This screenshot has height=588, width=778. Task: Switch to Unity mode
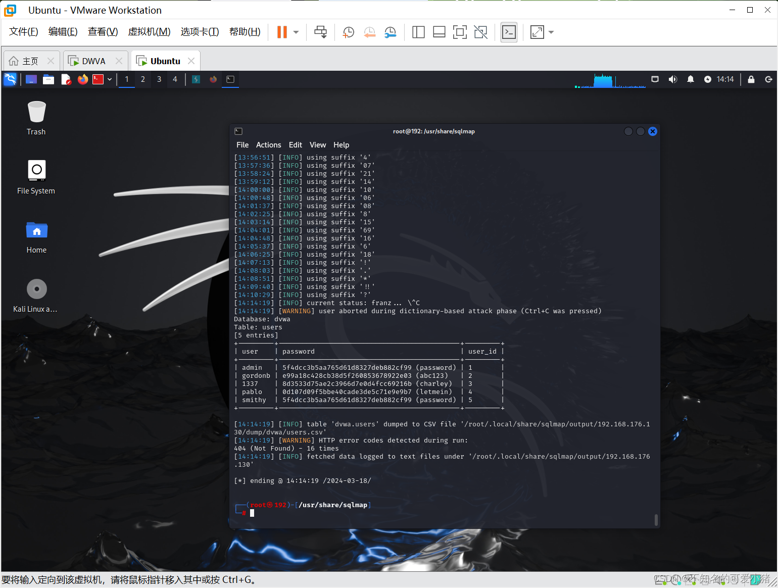(x=481, y=32)
